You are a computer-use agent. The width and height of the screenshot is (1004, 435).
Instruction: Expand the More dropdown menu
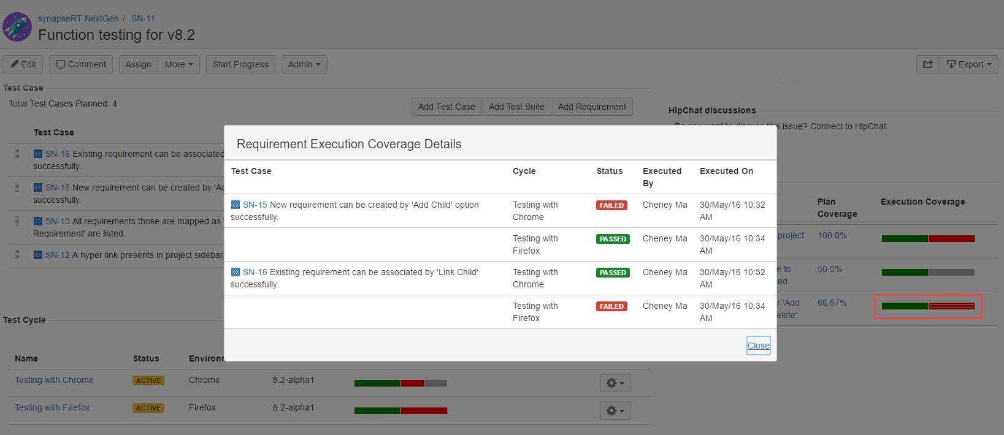coord(179,64)
